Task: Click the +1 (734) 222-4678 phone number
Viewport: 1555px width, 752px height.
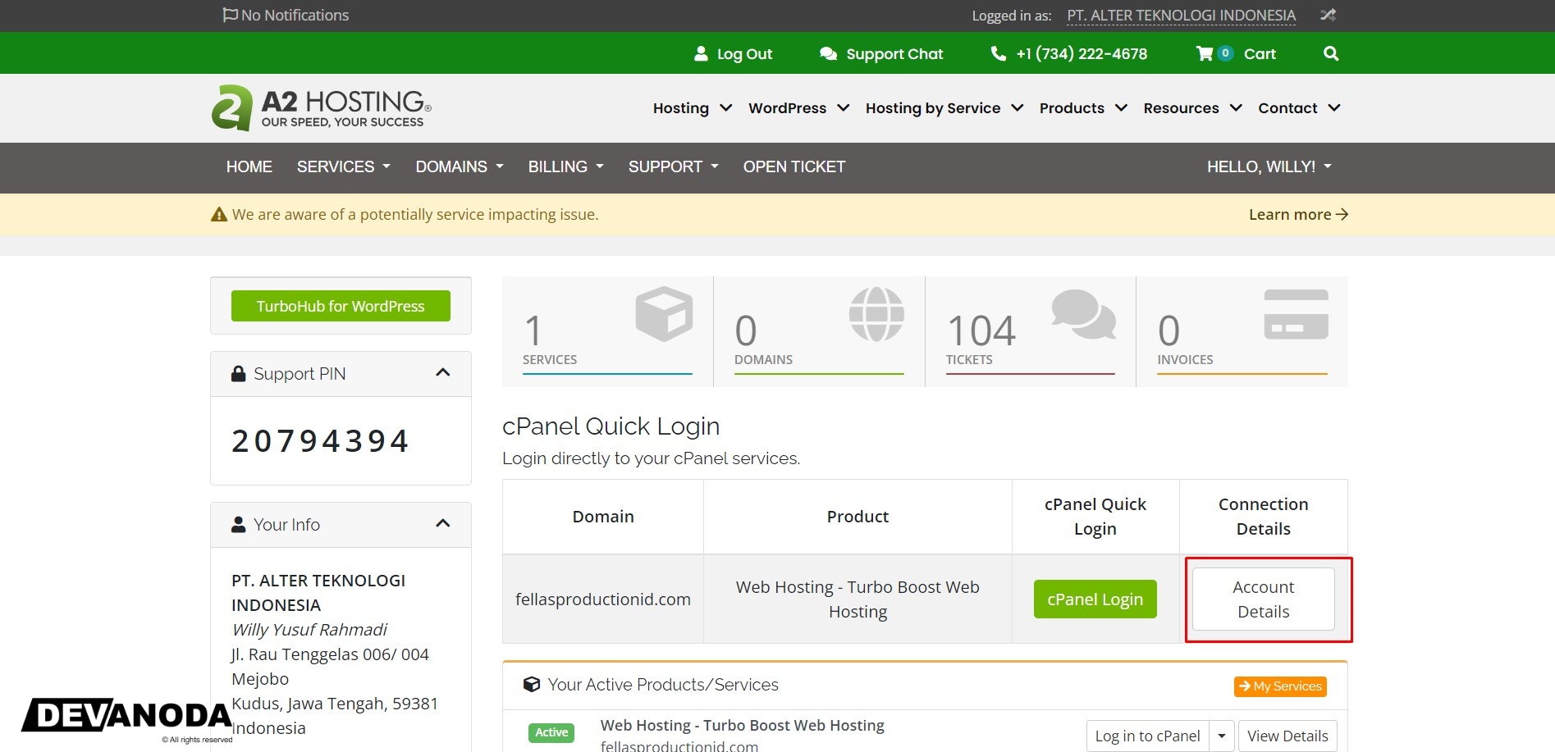Action: pyautogui.click(x=1082, y=54)
